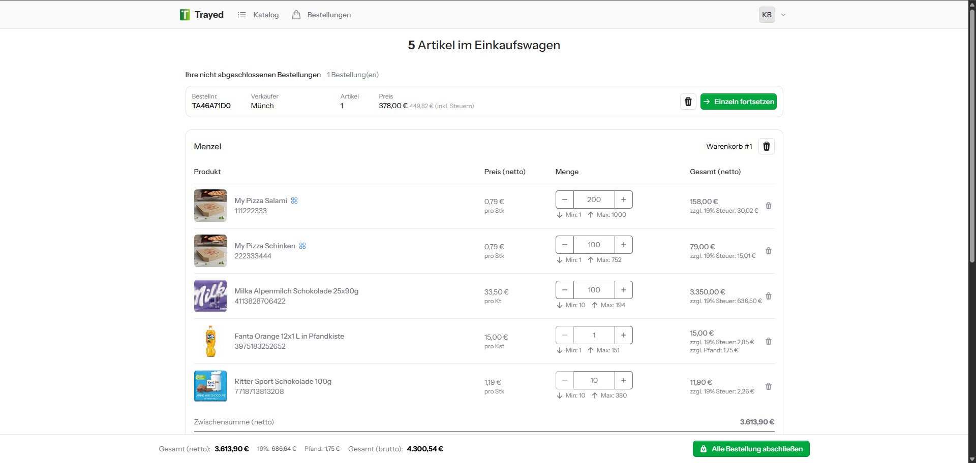Open the KB user account dropdown
Screen dimensions: 976x463
point(772,15)
